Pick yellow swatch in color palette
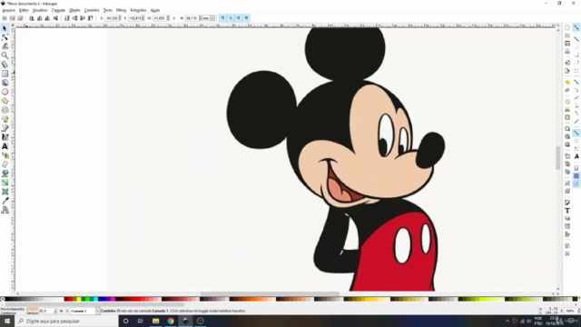Viewport: 581px width, 327px height. [x=79, y=299]
